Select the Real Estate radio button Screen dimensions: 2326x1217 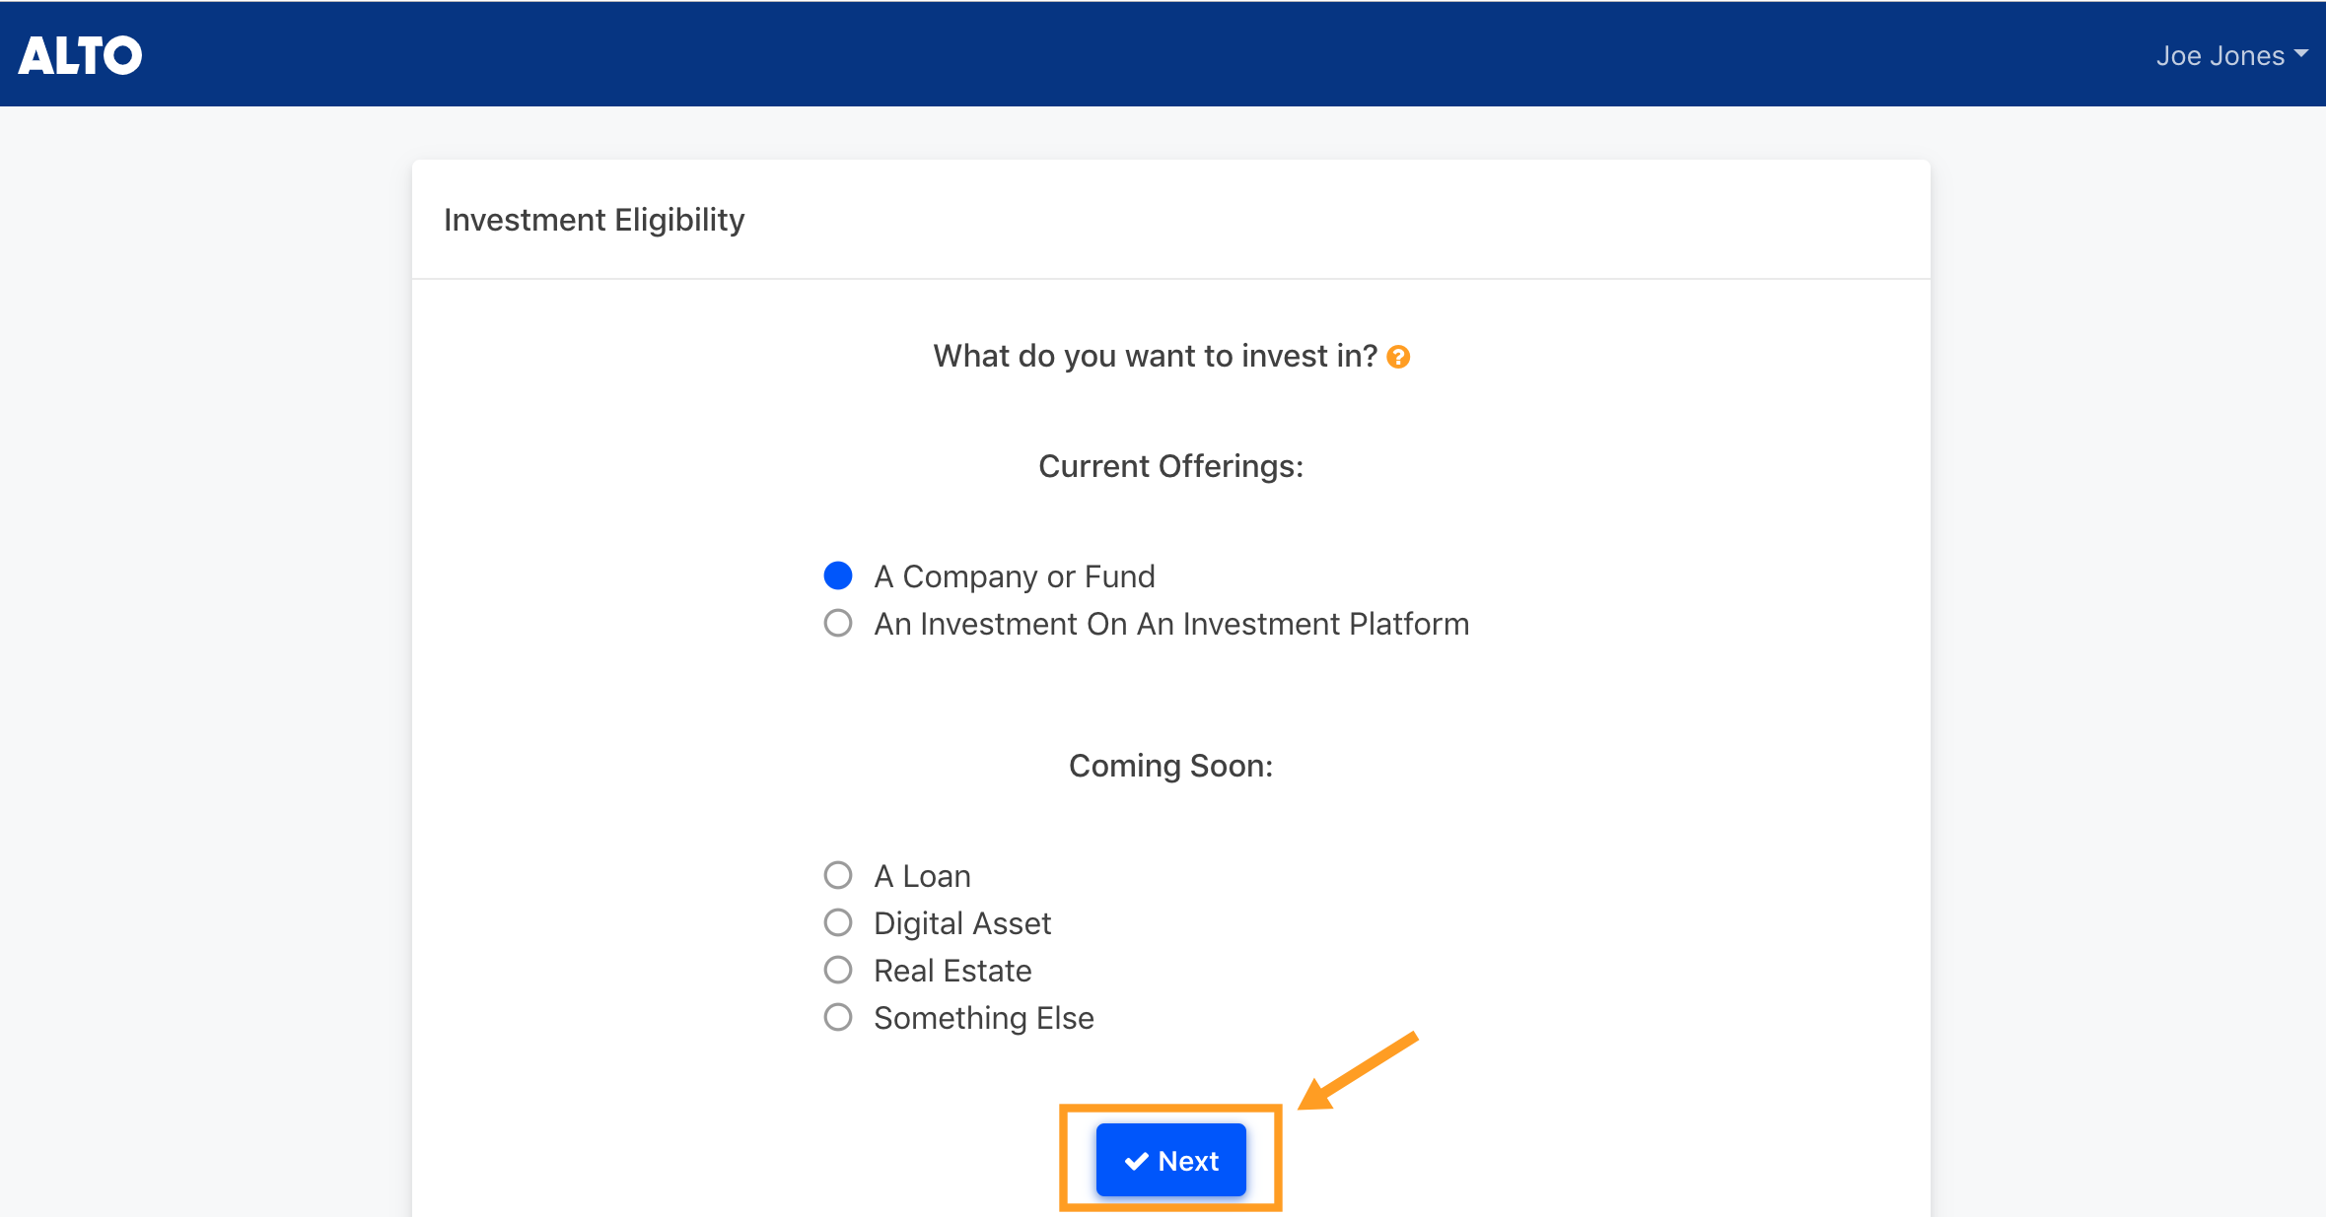(838, 970)
